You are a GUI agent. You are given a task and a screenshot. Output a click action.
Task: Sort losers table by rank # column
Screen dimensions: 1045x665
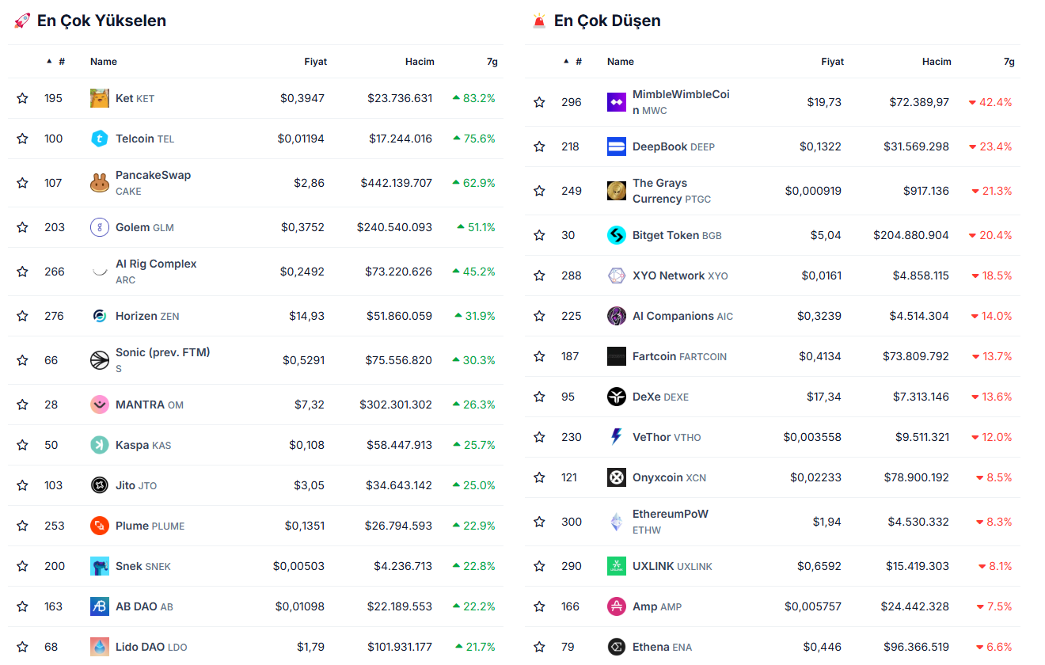tap(577, 62)
